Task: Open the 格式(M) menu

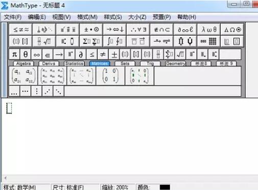Action: (87, 17)
